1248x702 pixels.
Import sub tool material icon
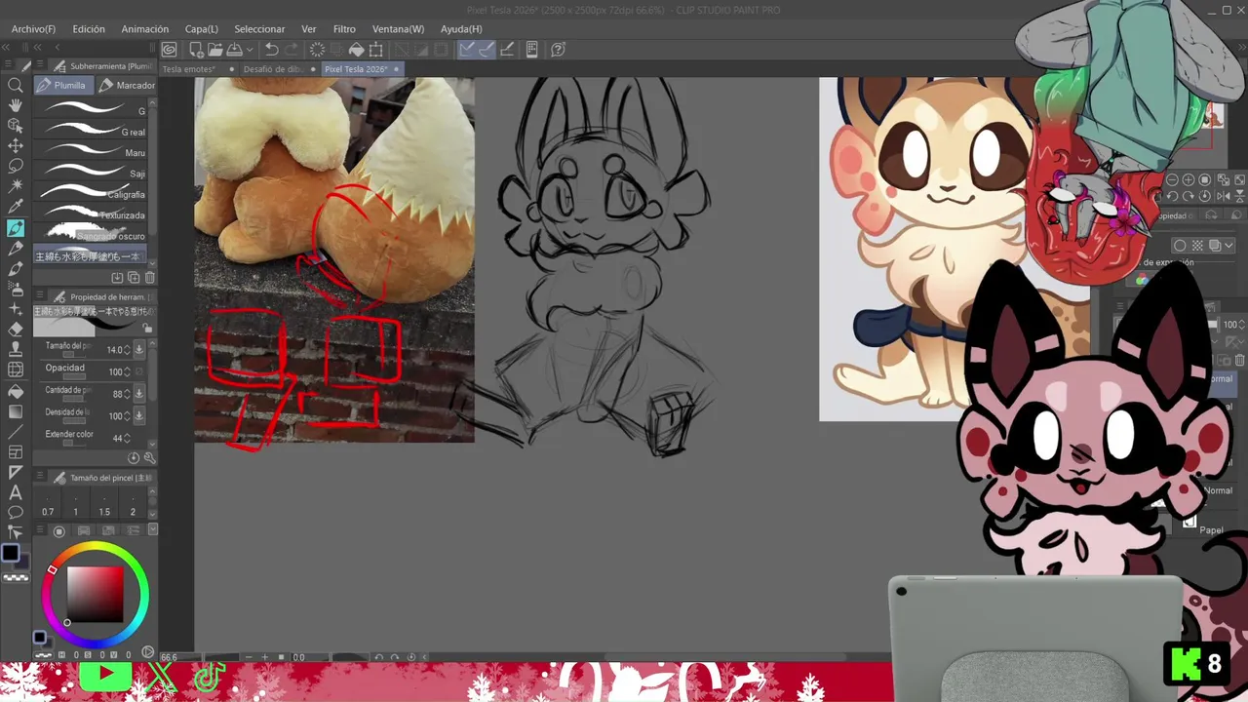point(117,278)
